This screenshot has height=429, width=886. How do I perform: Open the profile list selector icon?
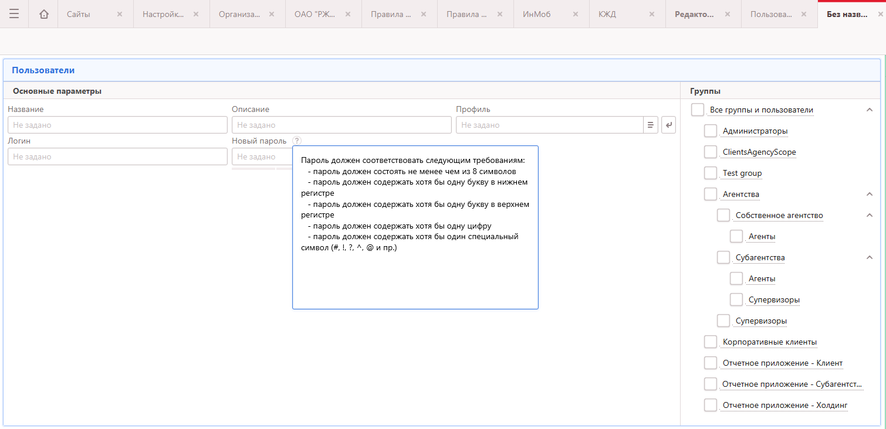tap(650, 125)
